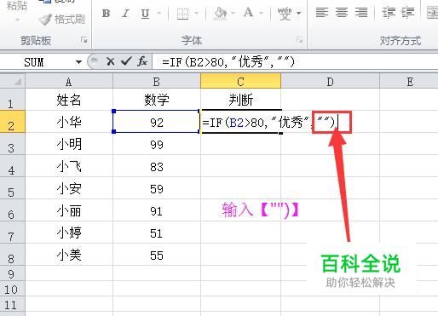Click cell containing 数学

(157, 100)
